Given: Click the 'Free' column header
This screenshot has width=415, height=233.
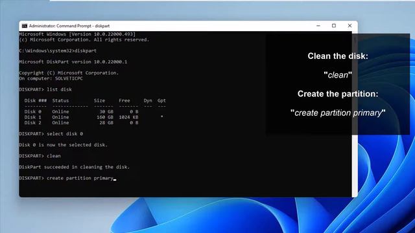Looking at the screenshot, I should pyautogui.click(x=124, y=101).
